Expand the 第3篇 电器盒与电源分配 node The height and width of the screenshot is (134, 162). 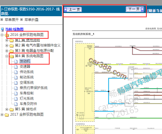(x=7, y=51)
